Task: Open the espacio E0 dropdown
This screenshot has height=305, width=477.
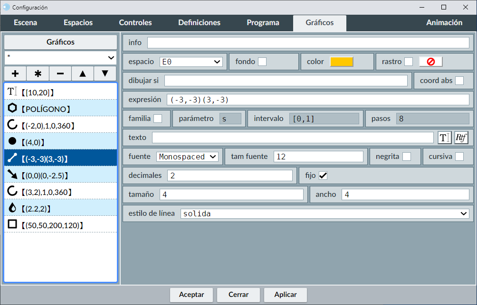Action: pyautogui.click(x=191, y=62)
